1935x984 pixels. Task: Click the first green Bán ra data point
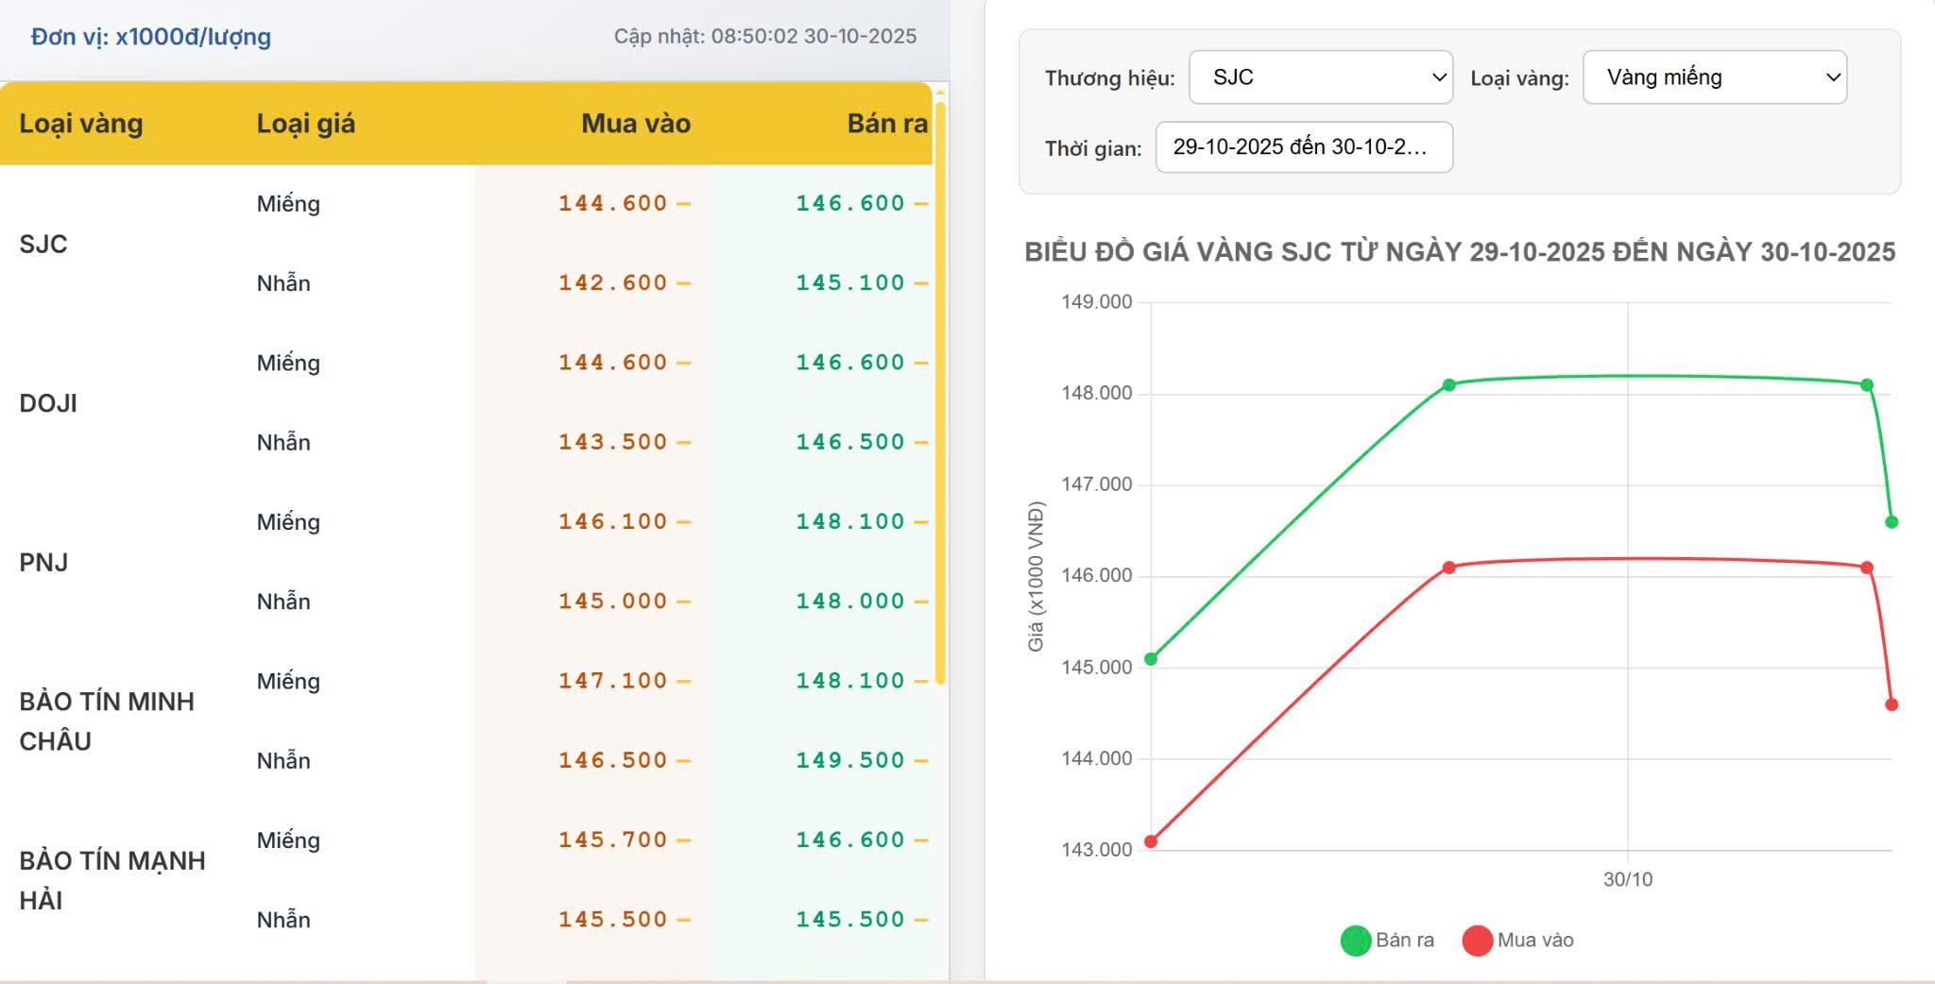point(1151,659)
